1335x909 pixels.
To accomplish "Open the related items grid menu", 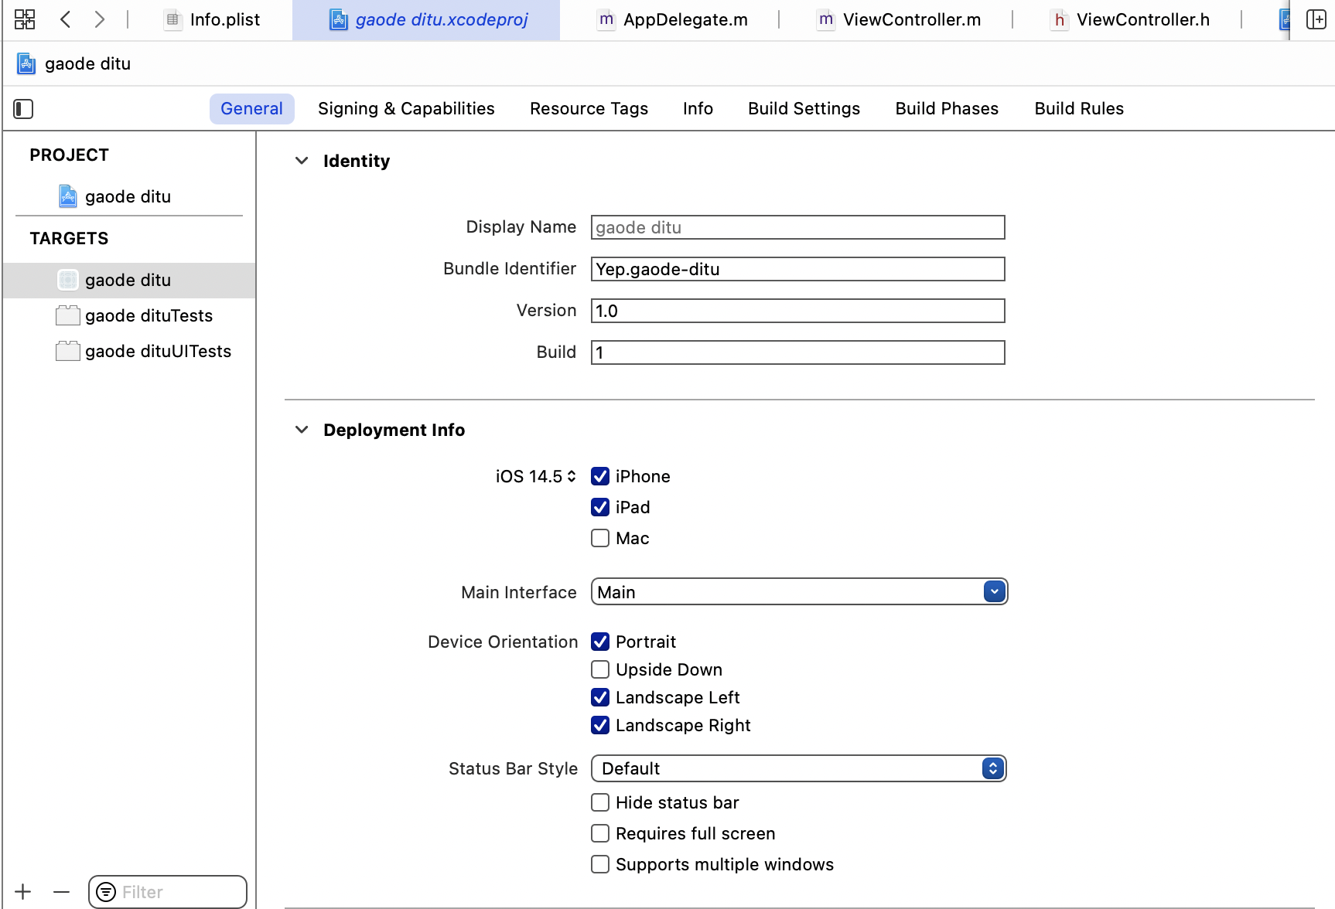I will 25,19.
